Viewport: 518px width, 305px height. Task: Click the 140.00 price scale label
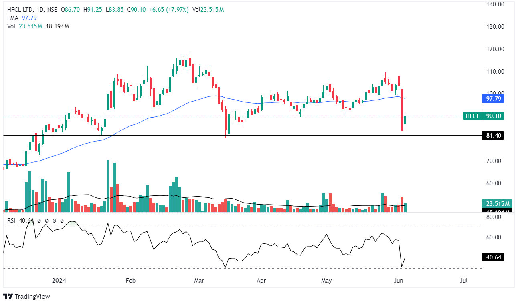(495, 4)
